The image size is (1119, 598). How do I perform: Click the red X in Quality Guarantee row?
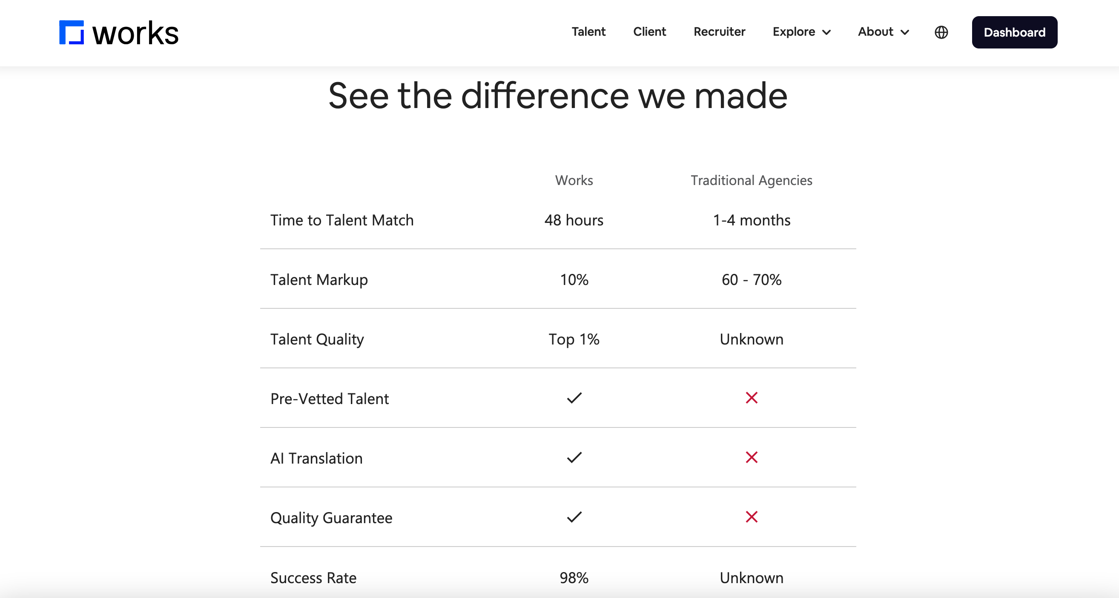point(752,516)
